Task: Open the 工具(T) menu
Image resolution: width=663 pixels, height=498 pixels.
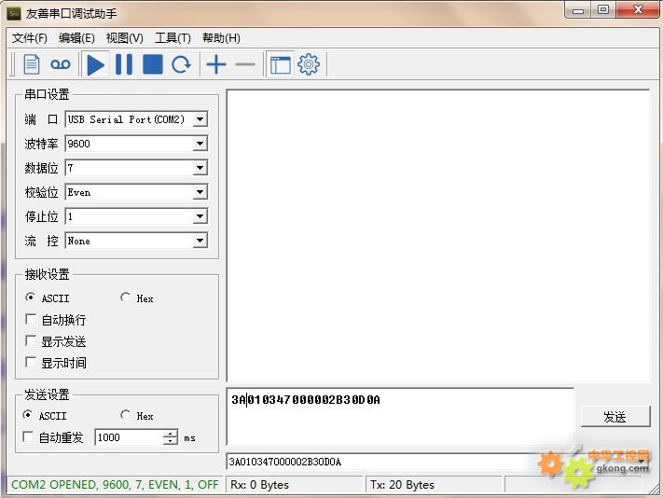Action: pyautogui.click(x=173, y=38)
